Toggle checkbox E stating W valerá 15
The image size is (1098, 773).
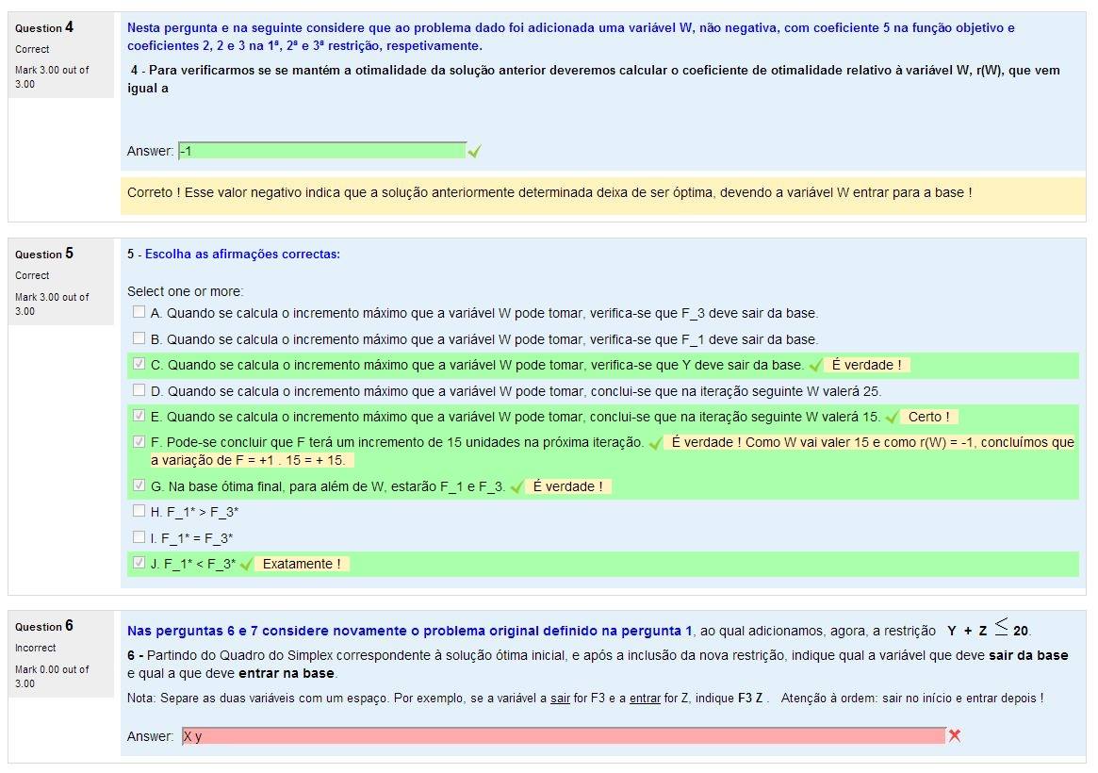[x=139, y=415]
